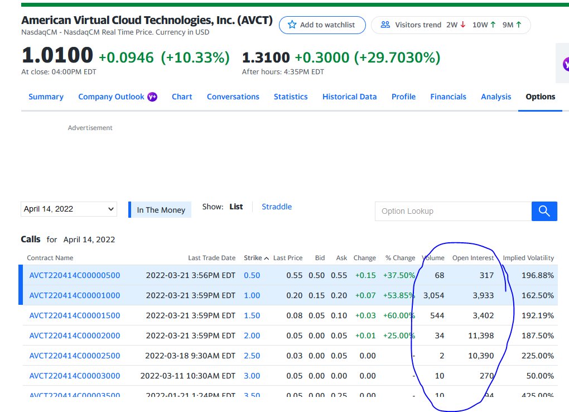The image size is (569, 412).
Task: Click the 2W visitors trend indicator
Action: click(456, 25)
